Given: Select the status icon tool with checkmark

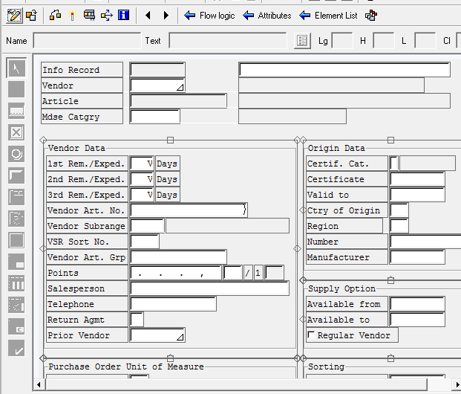Looking at the screenshot, I should tap(16, 348).
